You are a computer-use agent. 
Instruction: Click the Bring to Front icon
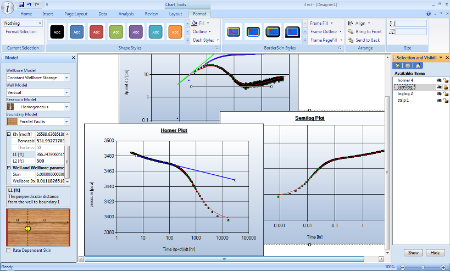point(351,31)
